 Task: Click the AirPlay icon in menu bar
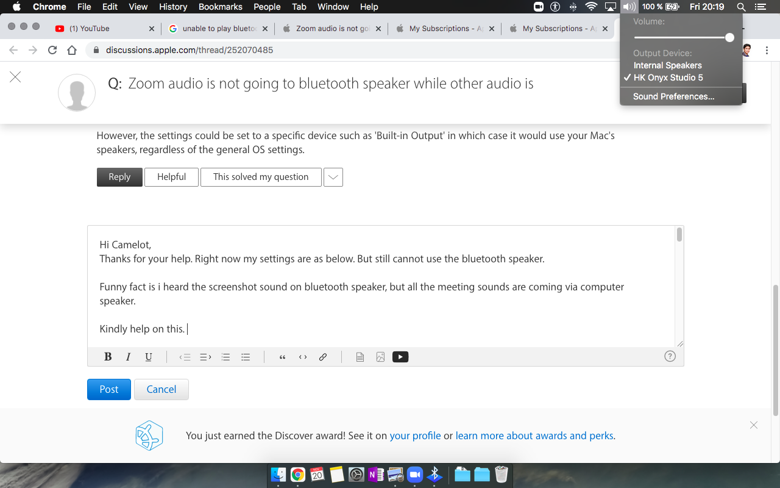tap(610, 7)
